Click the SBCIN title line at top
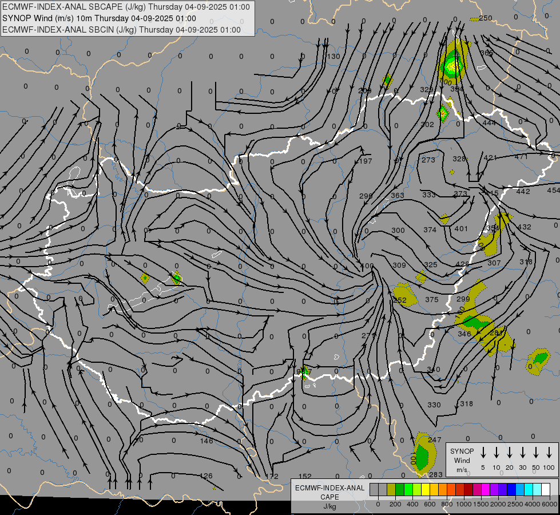This screenshot has height=515, width=560. coord(121,30)
